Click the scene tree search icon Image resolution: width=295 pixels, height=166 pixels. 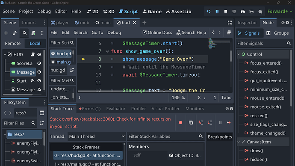coord(24,33)
